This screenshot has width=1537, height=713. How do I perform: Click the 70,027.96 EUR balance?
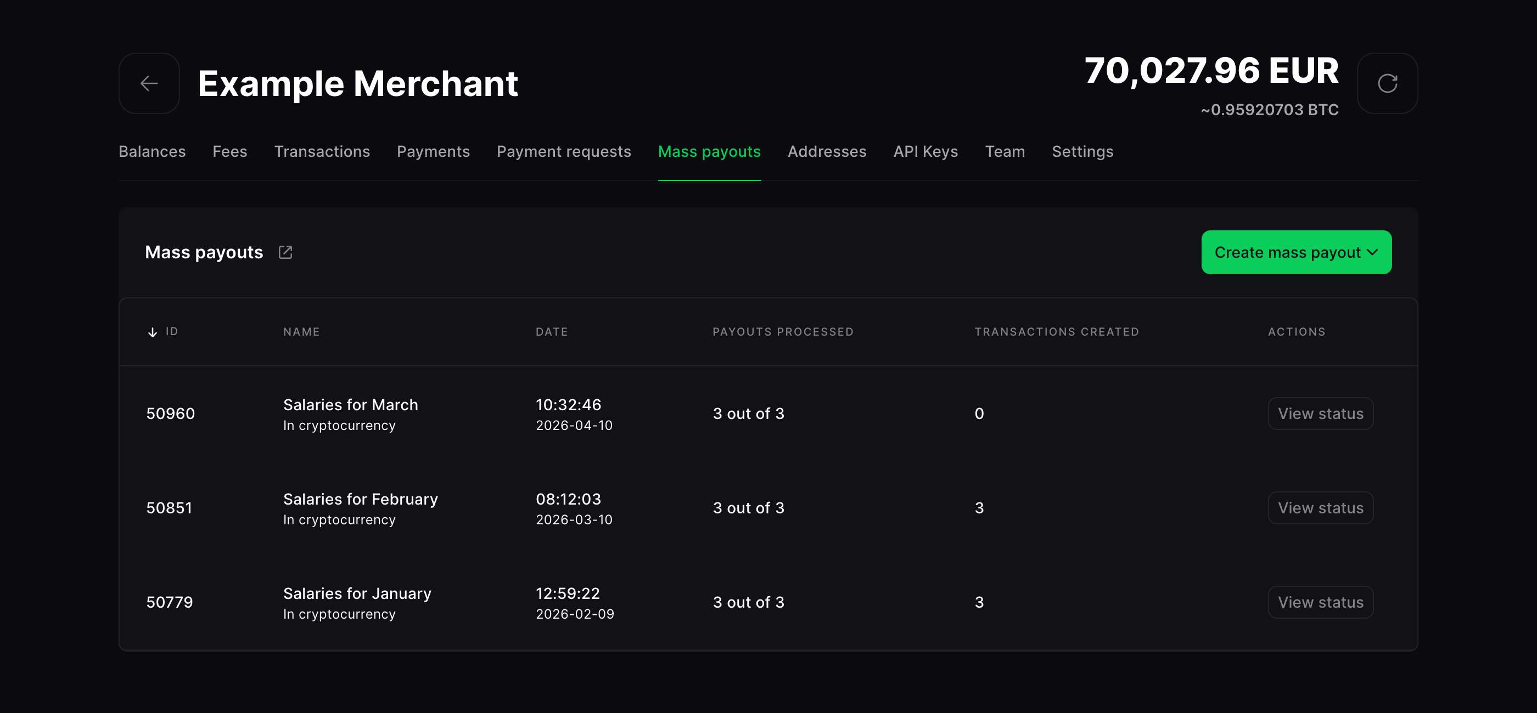[x=1211, y=71]
